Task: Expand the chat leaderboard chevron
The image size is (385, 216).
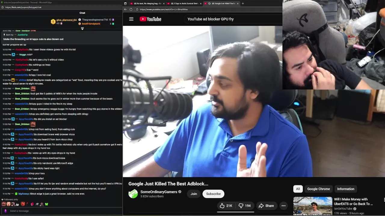Action: (x=82, y=28)
